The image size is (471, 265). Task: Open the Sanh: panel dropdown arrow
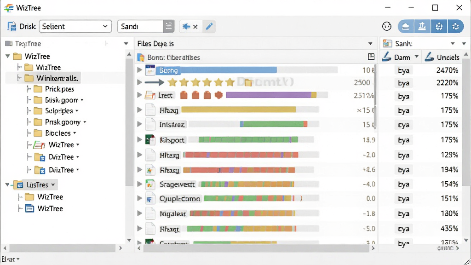click(x=453, y=44)
